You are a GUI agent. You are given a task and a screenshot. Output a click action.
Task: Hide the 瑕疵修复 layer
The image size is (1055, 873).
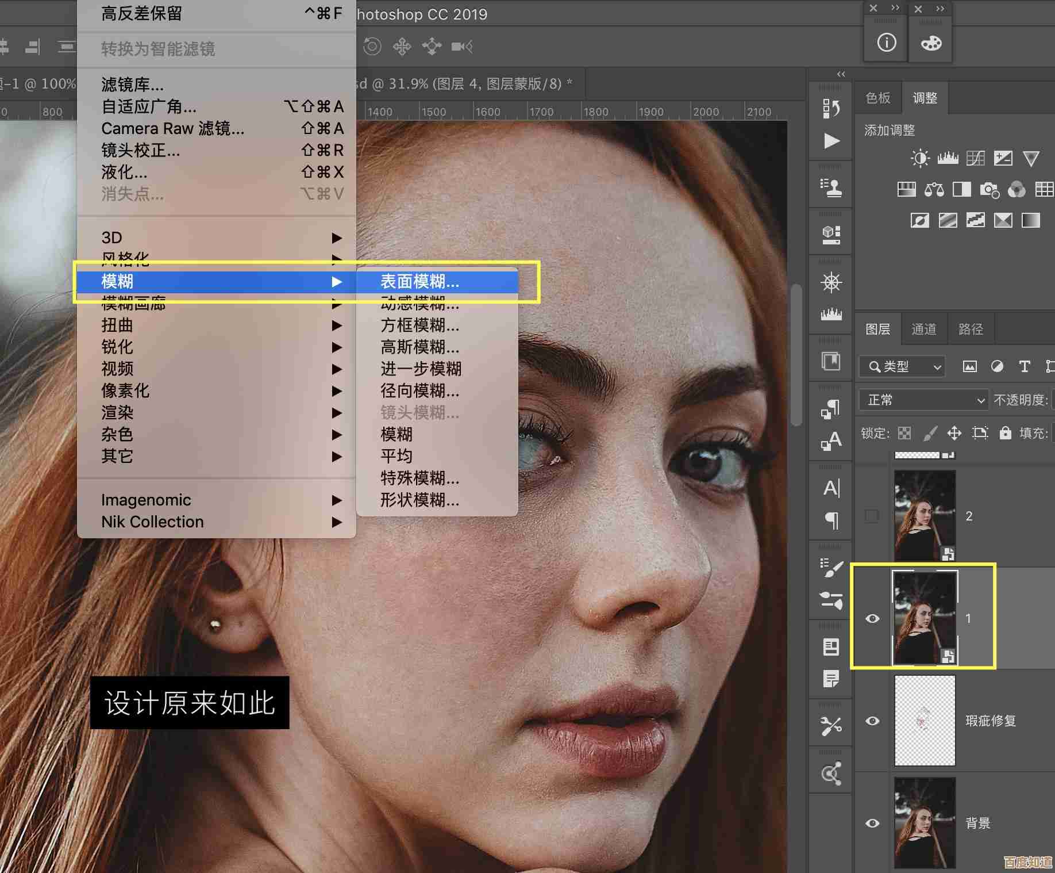(872, 721)
